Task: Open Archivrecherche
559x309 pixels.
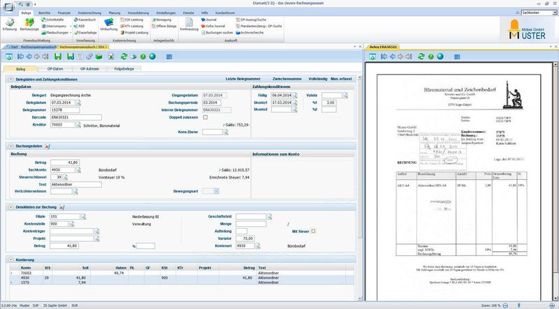Action: pos(249,33)
